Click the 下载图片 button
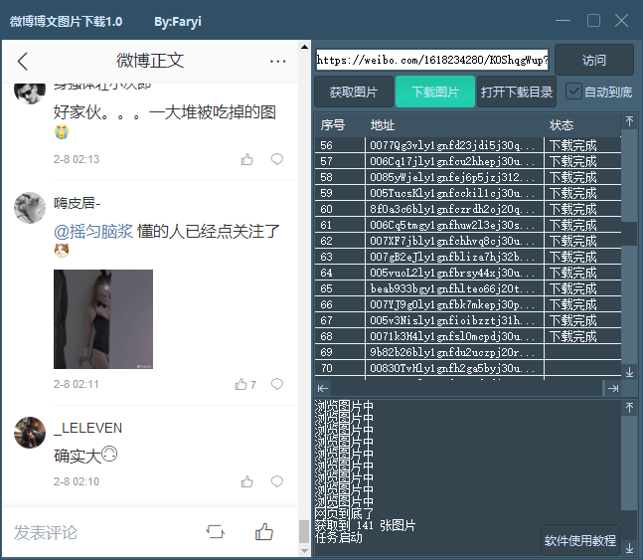The height and width of the screenshot is (560, 643). pyautogui.click(x=435, y=92)
